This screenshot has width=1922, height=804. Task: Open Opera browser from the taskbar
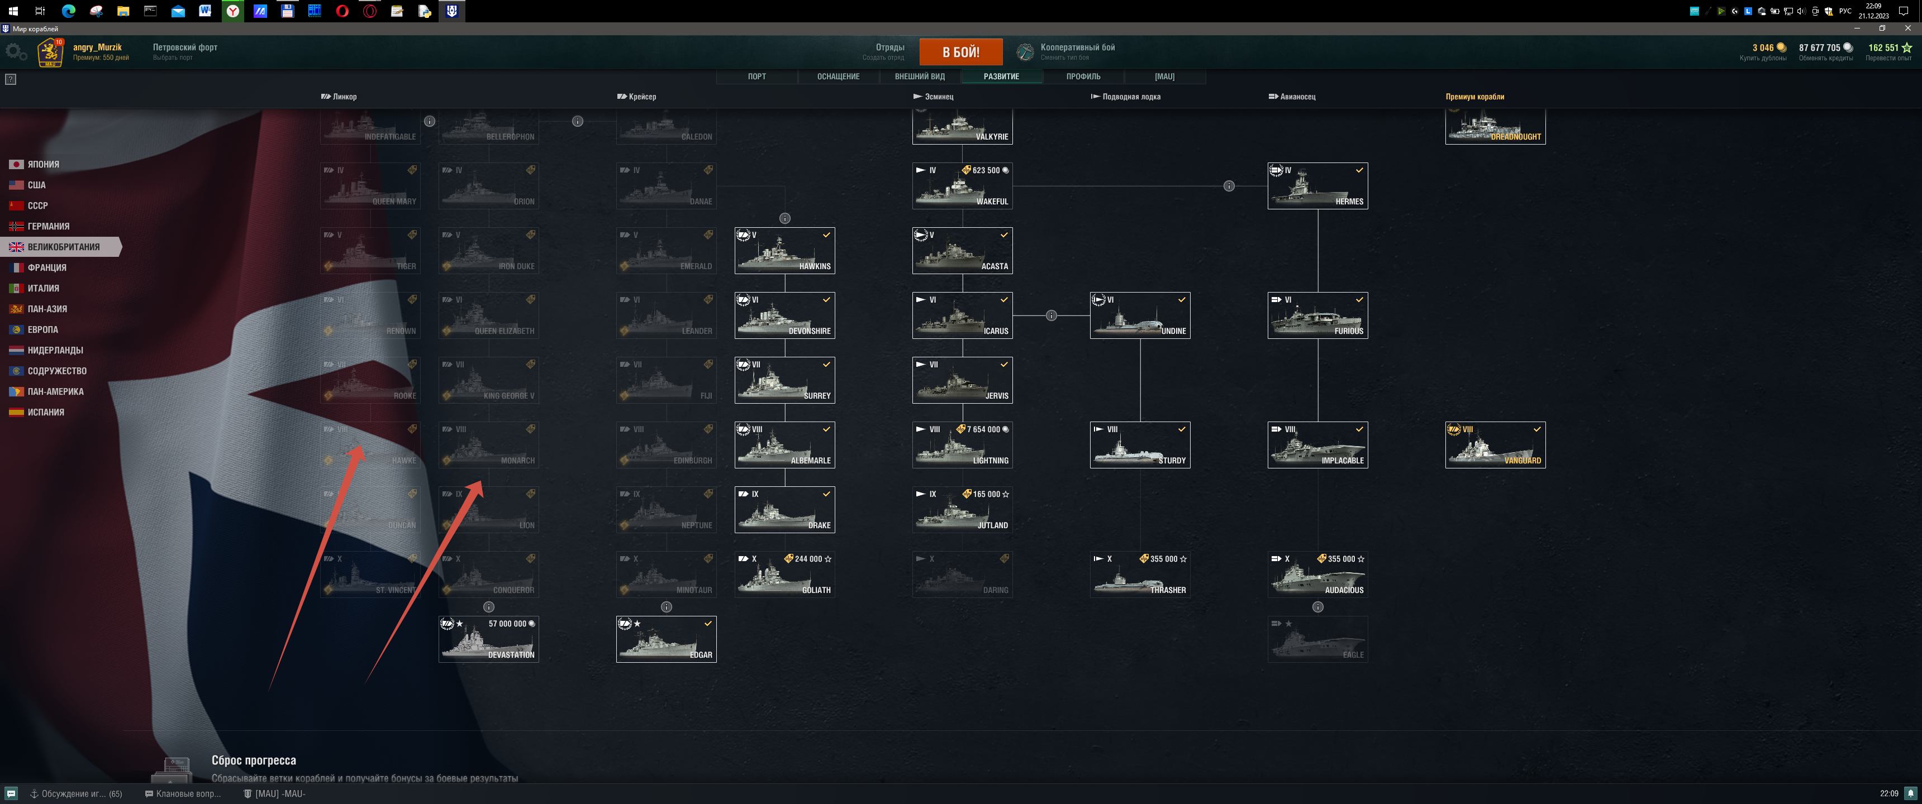coord(342,11)
